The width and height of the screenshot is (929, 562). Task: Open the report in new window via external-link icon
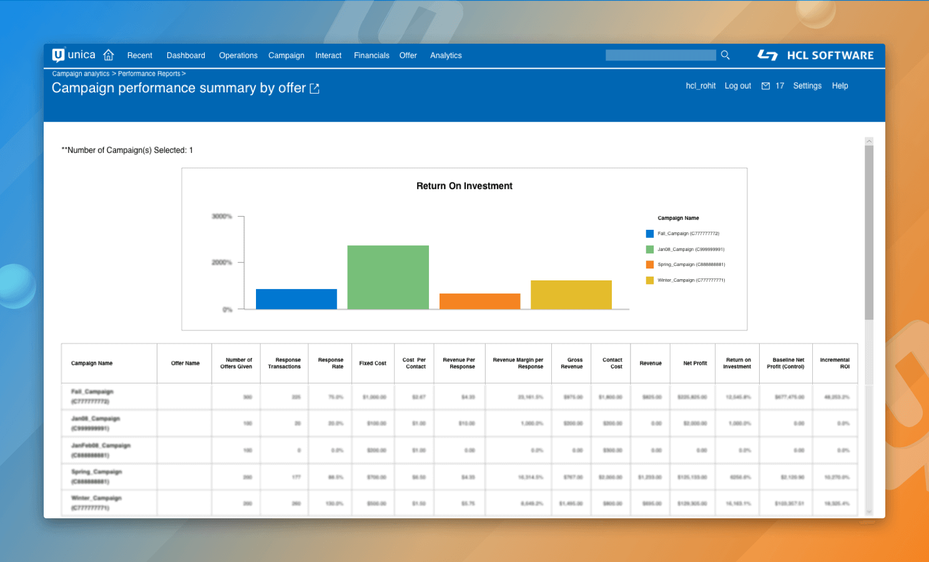tap(315, 88)
